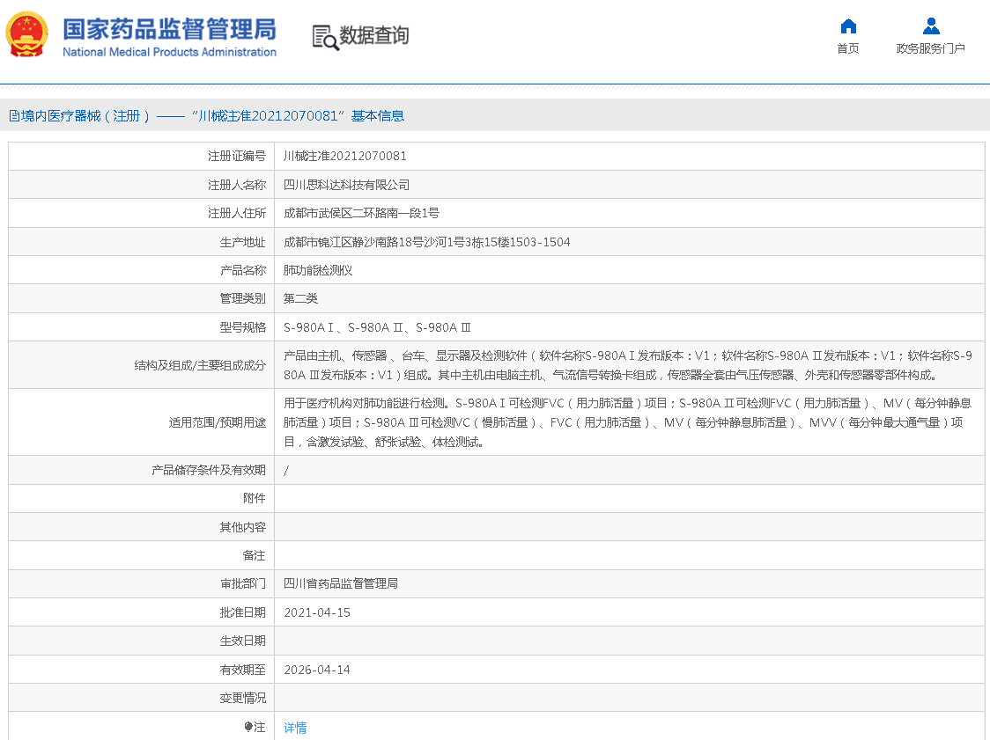Screen dimensions: 990x740
Task: Click the product name 肺功能检测仪
Action: pyautogui.click(x=318, y=270)
